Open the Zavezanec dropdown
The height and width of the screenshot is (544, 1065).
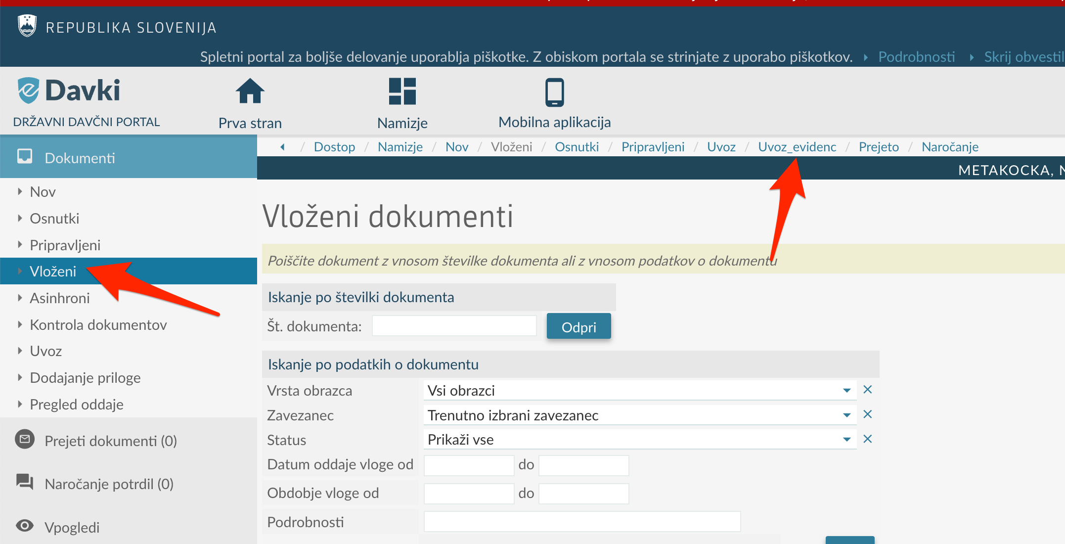846,415
